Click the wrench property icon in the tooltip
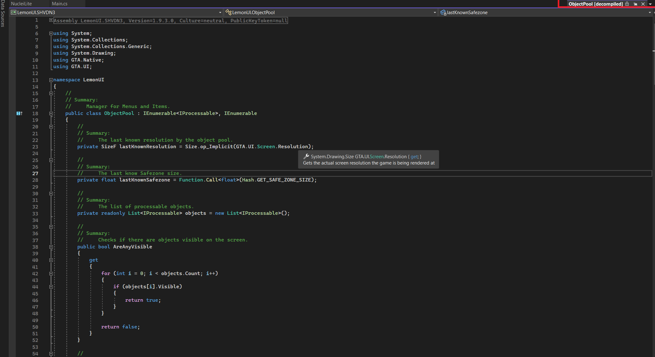 [306, 156]
